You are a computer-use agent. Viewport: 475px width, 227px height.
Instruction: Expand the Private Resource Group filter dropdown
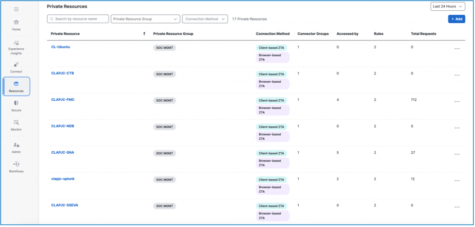tap(146, 19)
